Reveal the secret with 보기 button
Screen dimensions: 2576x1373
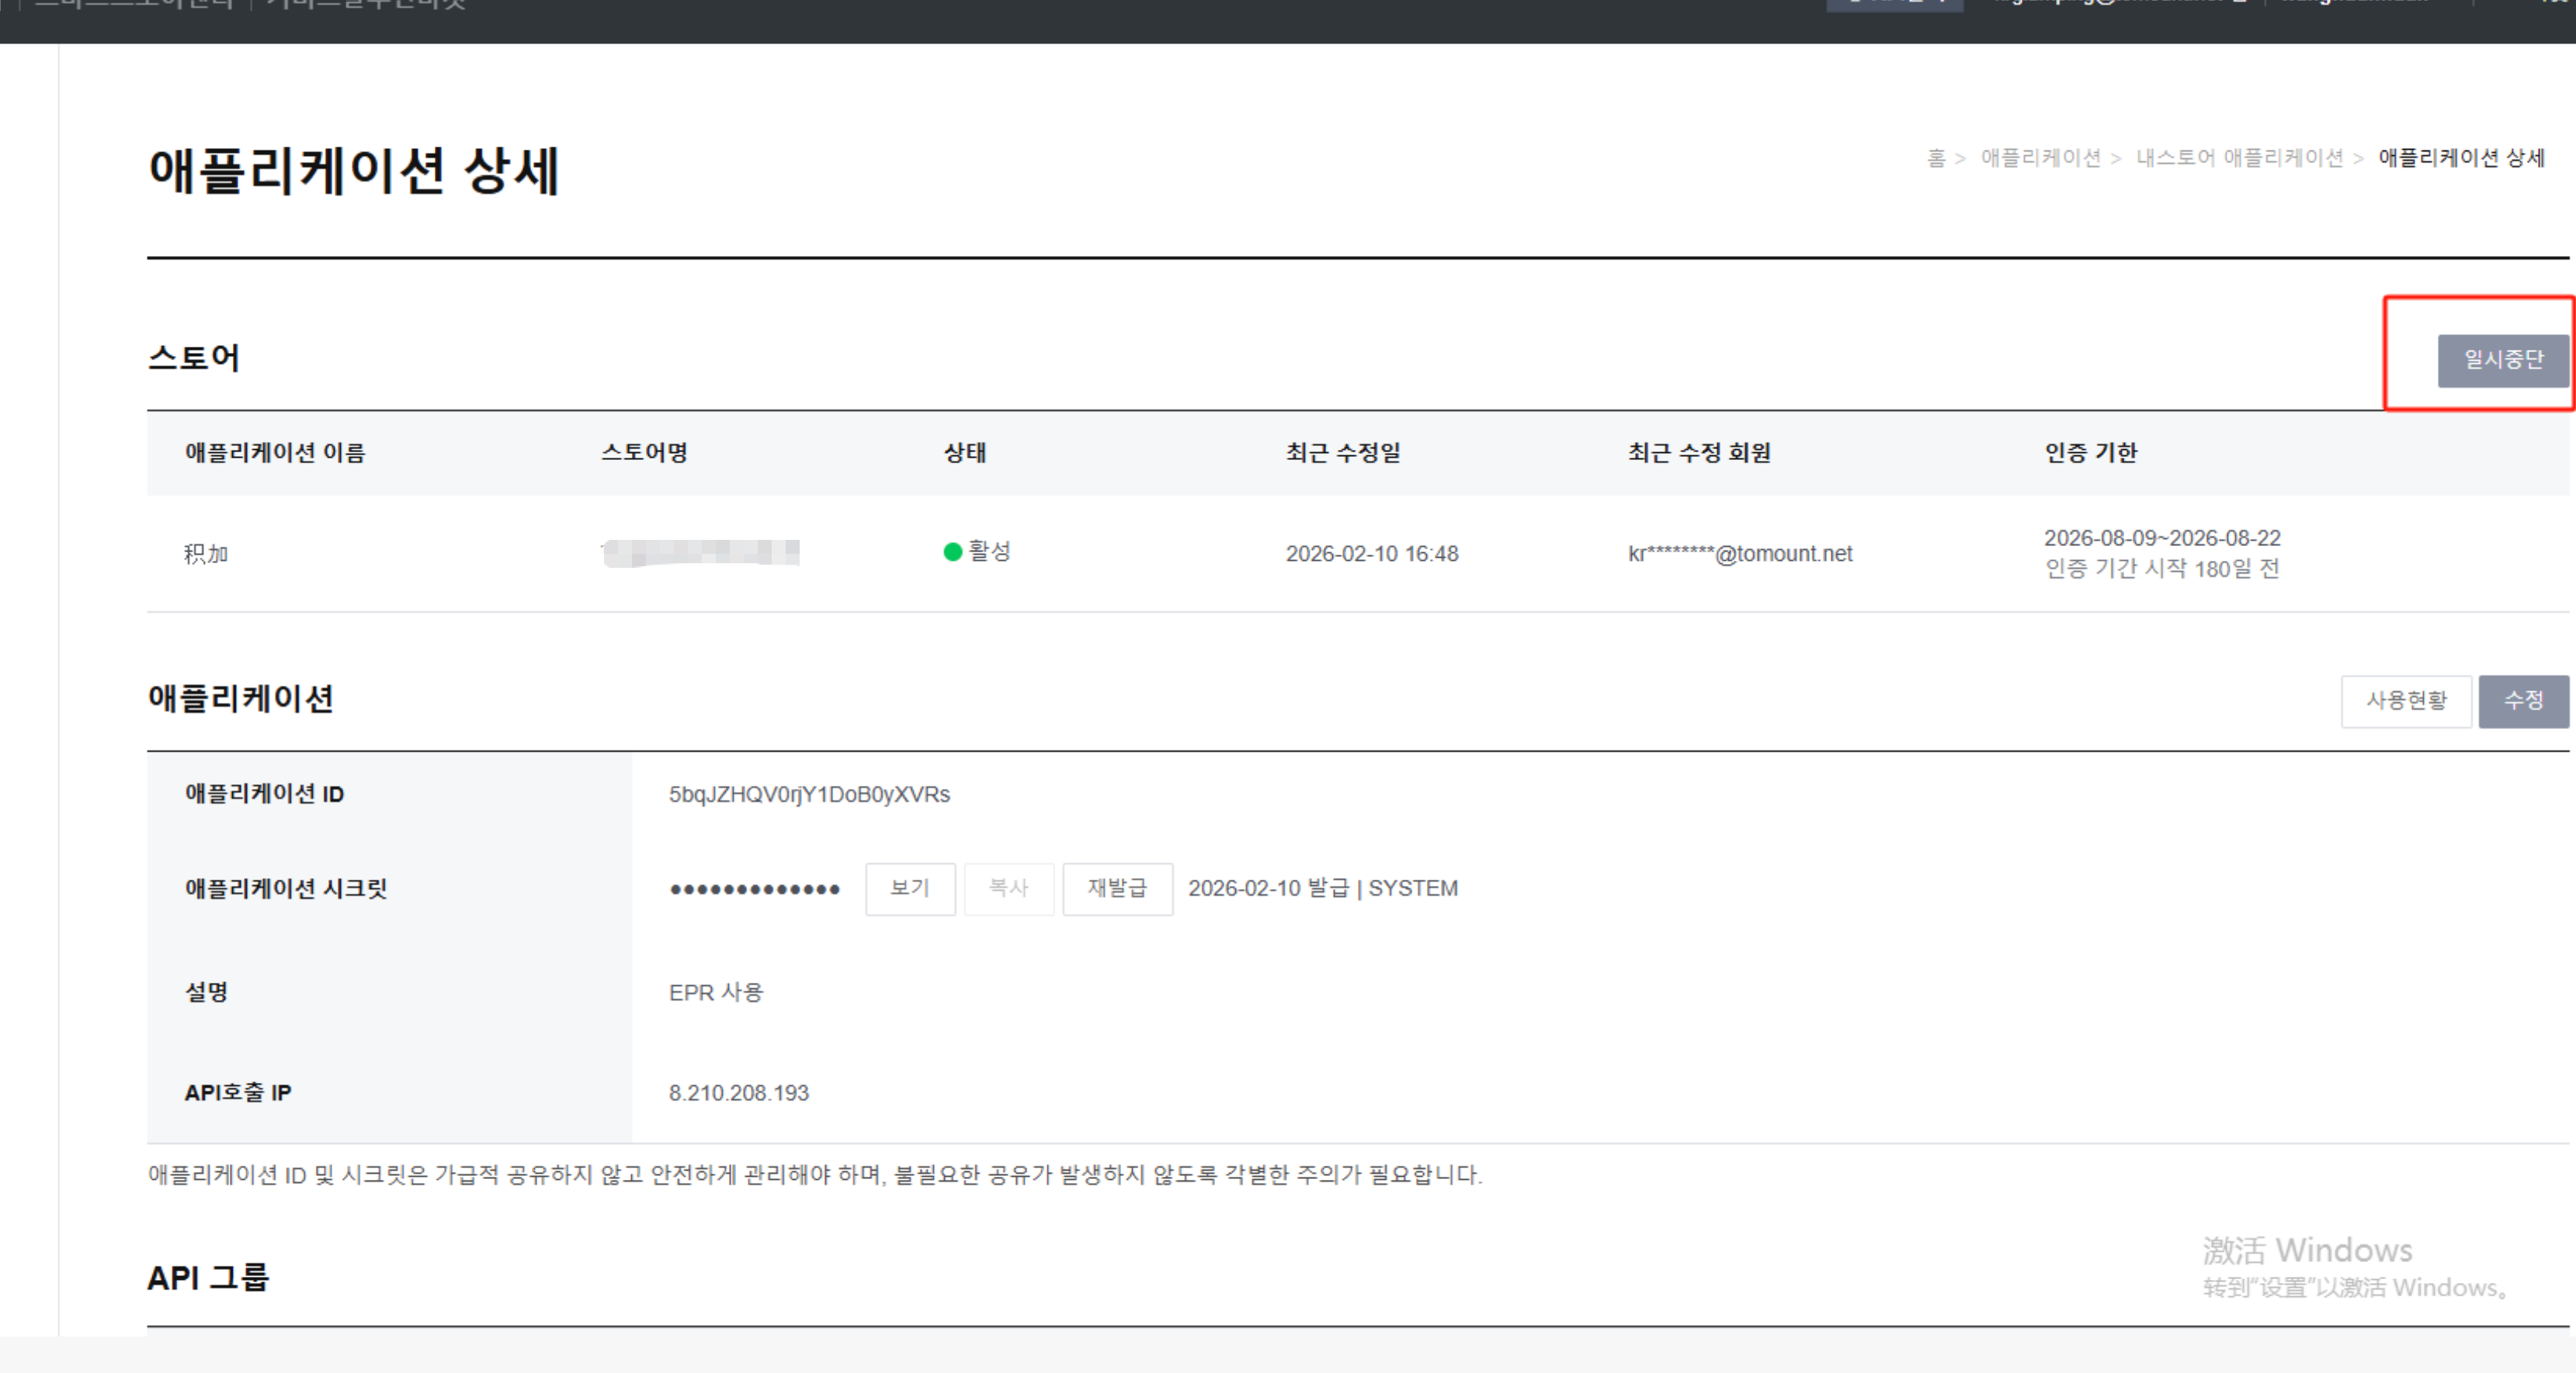click(909, 888)
